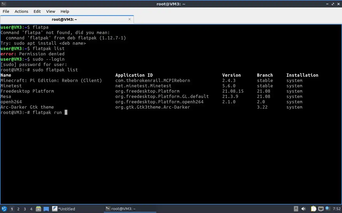
Task: Click the terminal icon in title bar
Action: [4, 4]
